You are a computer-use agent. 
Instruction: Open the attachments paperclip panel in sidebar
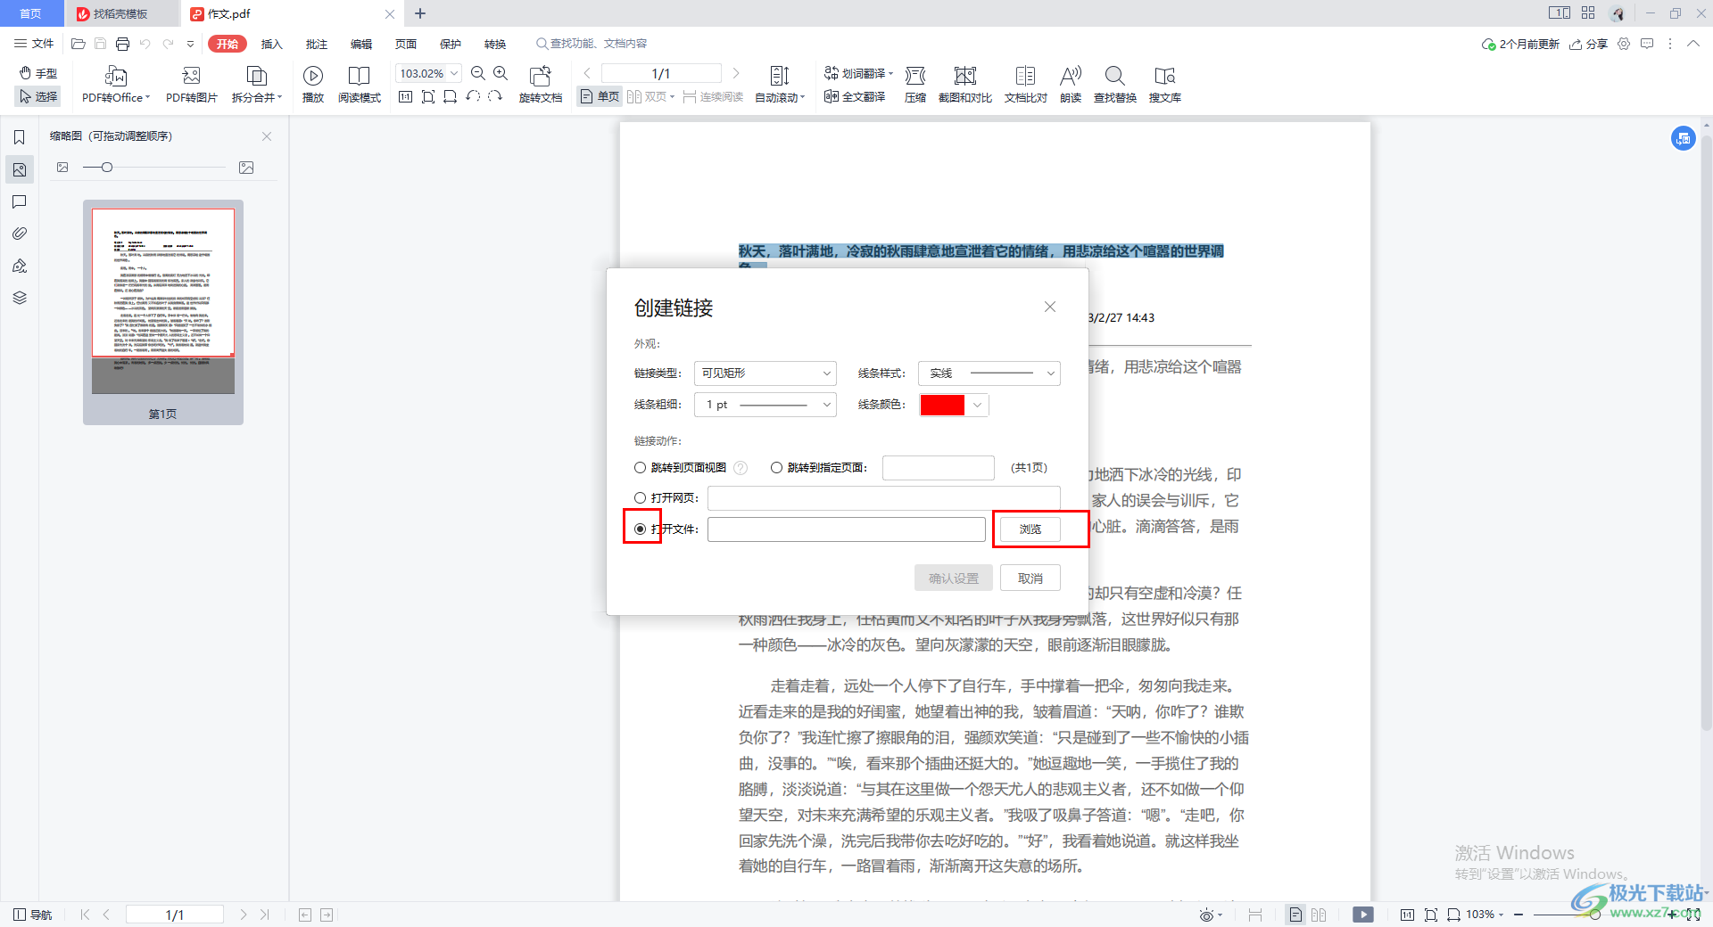tap(19, 234)
